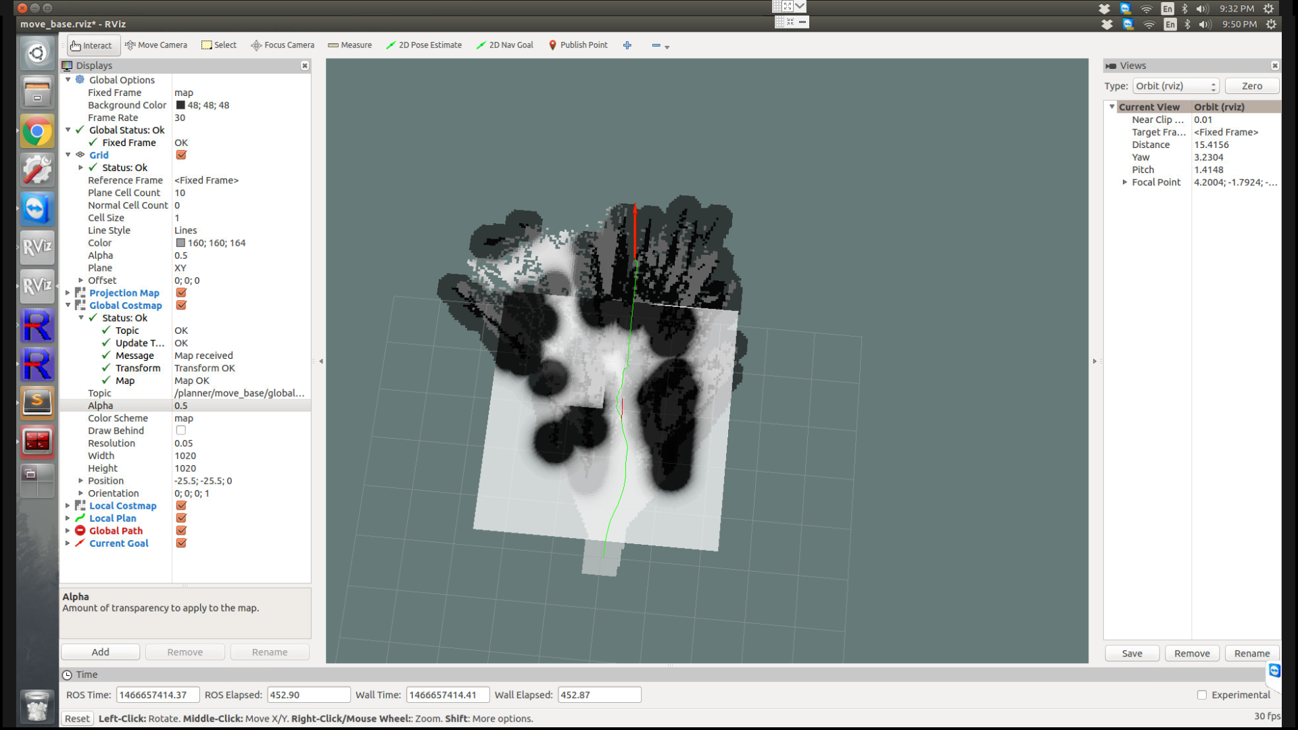Open the view Type dropdown
Image resolution: width=1298 pixels, height=730 pixels.
pos(1176,86)
